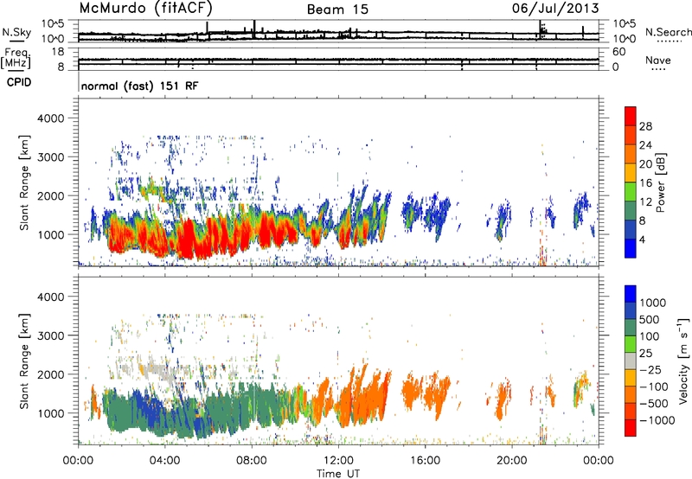Click the light green 16 dB colorbar segment
This screenshot has height=479, width=692.
[631, 191]
